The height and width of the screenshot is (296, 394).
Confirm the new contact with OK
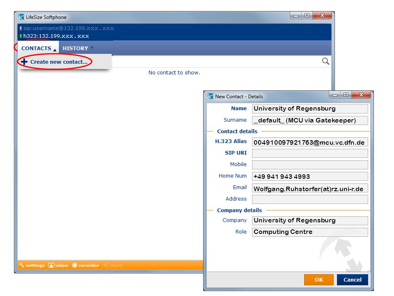click(318, 280)
